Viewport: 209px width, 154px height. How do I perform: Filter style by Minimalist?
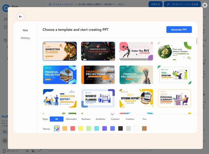pyautogui.click(x=71, y=119)
